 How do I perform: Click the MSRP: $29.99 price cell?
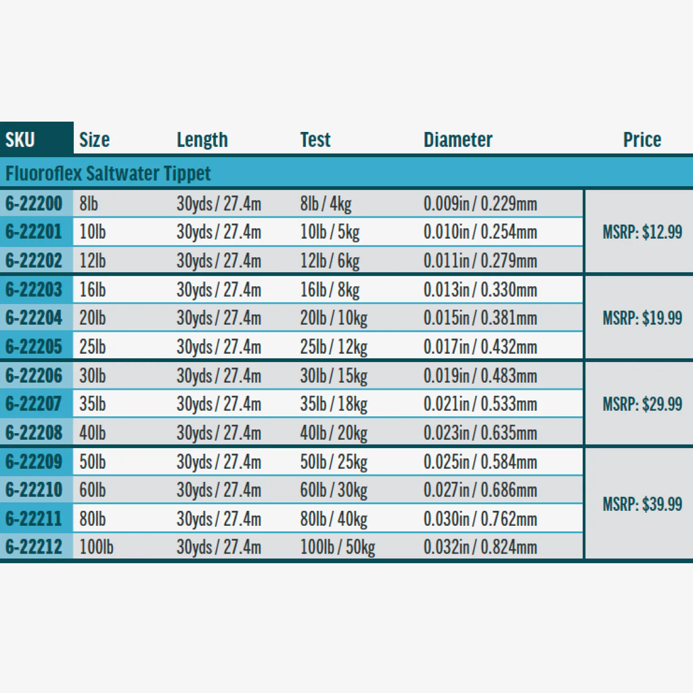pyautogui.click(x=642, y=404)
